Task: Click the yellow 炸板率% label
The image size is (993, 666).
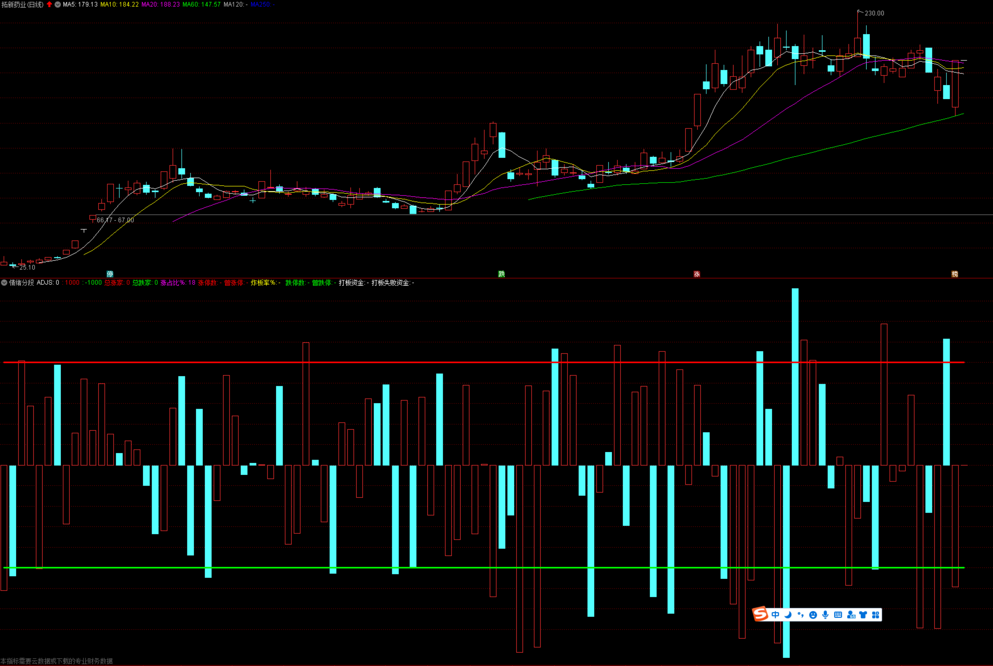Action: (265, 282)
